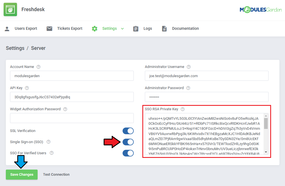Image resolution: width=285 pixels, height=186 pixels.
Task: Focus the API Key input field
Action: [72, 97]
